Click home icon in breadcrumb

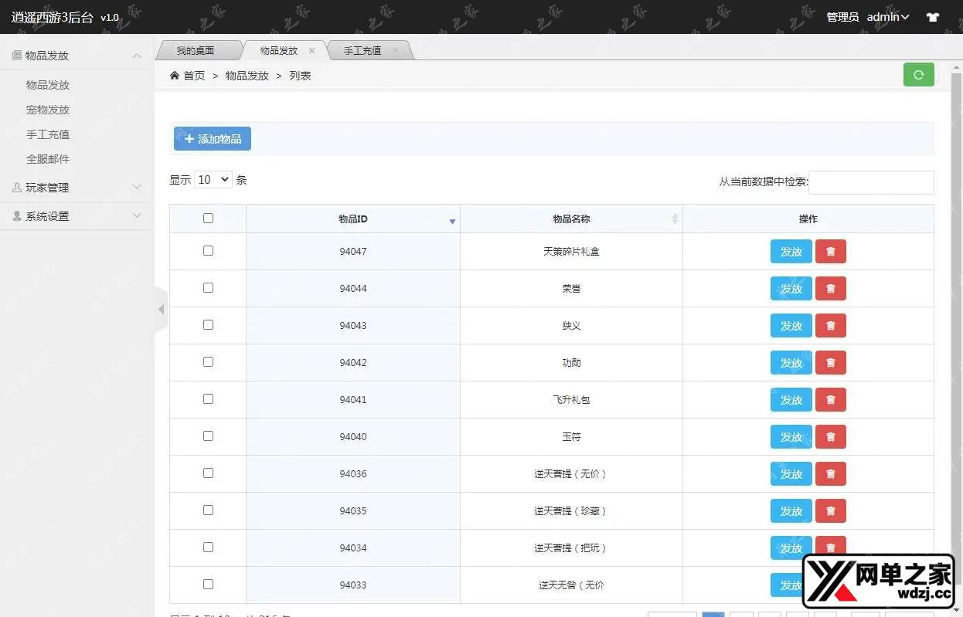[175, 76]
